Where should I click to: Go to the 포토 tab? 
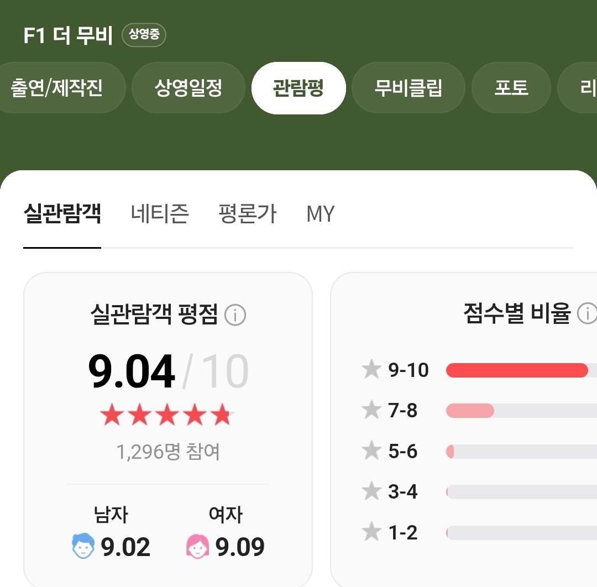click(511, 87)
